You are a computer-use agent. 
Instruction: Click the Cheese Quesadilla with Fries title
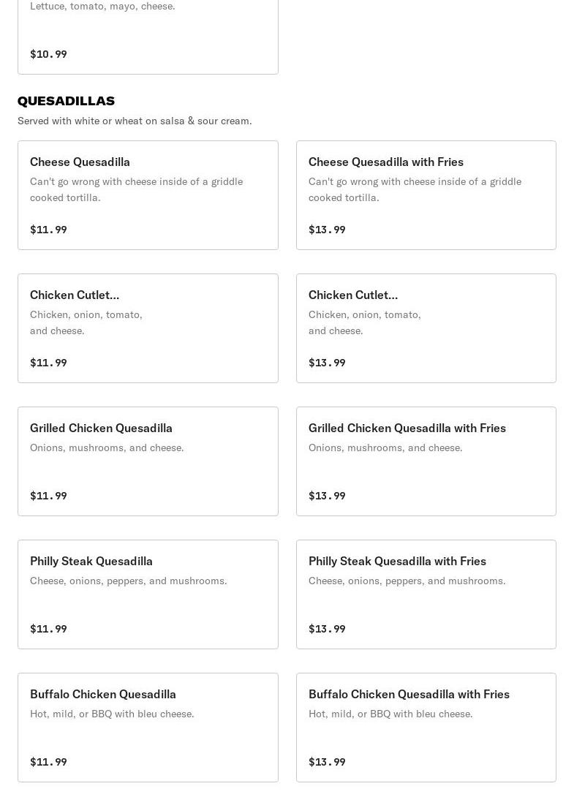(x=386, y=162)
